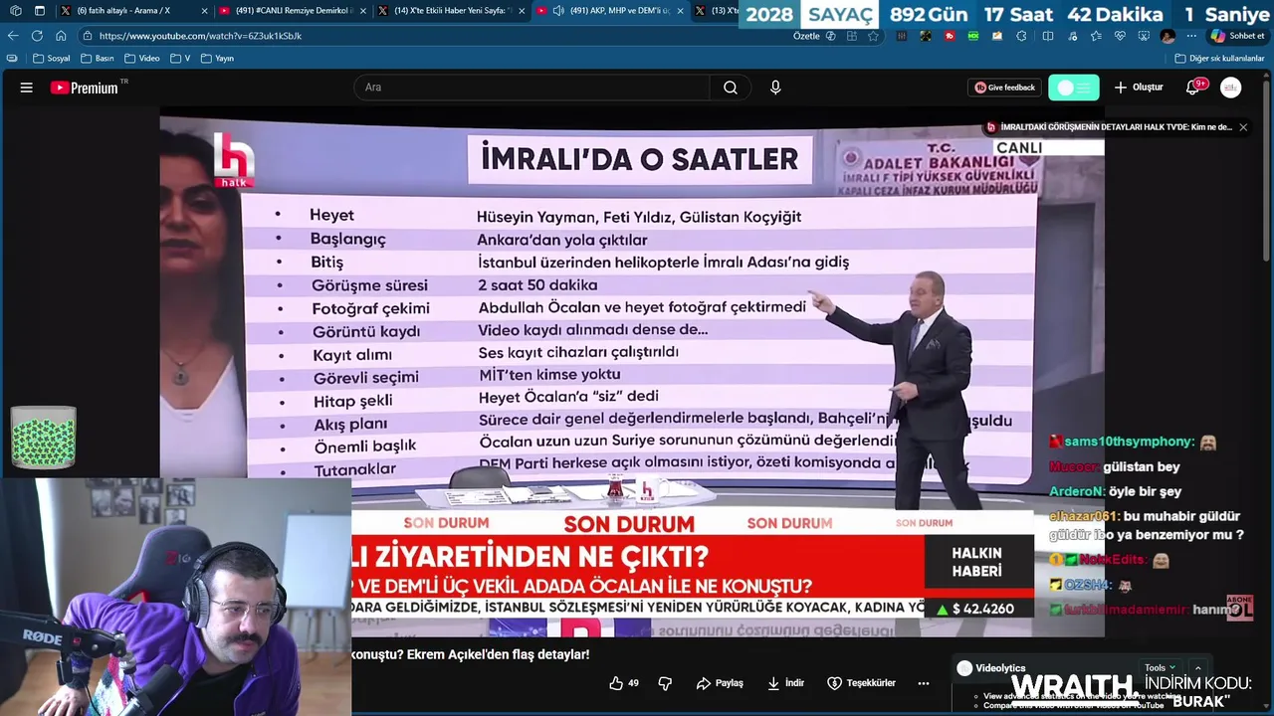Open the Video bookmarks folder

(x=142, y=59)
